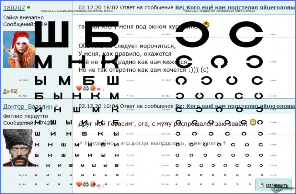Open Доктор Вазелин profile link
Viewport: 296px width, 194px height.
tap(28, 106)
